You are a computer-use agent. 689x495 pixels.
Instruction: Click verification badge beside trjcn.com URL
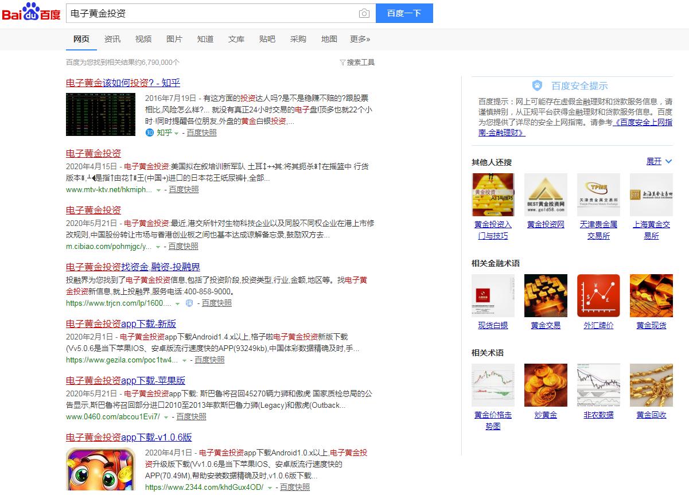[x=189, y=303]
